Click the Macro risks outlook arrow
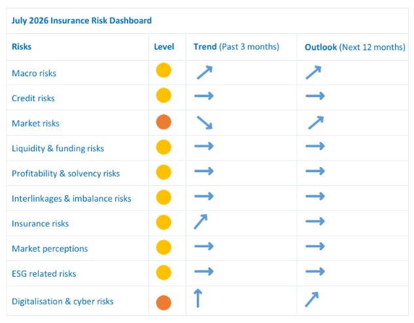Screen dimensions: 414x323 313,72
